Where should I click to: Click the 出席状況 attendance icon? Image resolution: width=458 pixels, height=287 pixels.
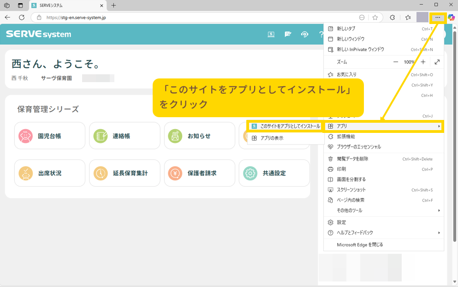pyautogui.click(x=25, y=173)
